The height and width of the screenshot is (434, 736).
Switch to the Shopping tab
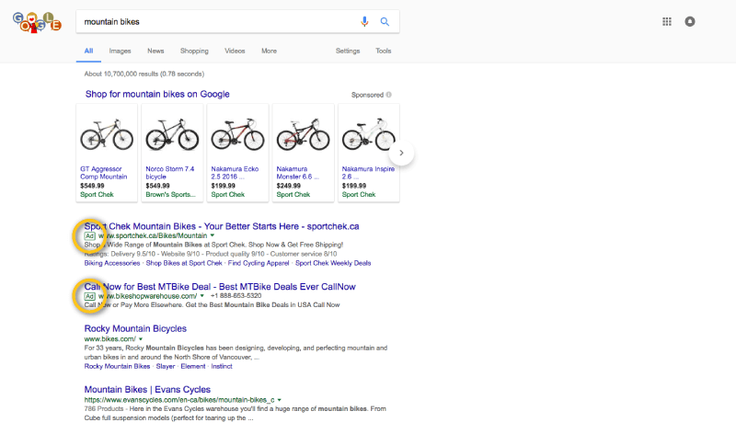[x=194, y=51]
